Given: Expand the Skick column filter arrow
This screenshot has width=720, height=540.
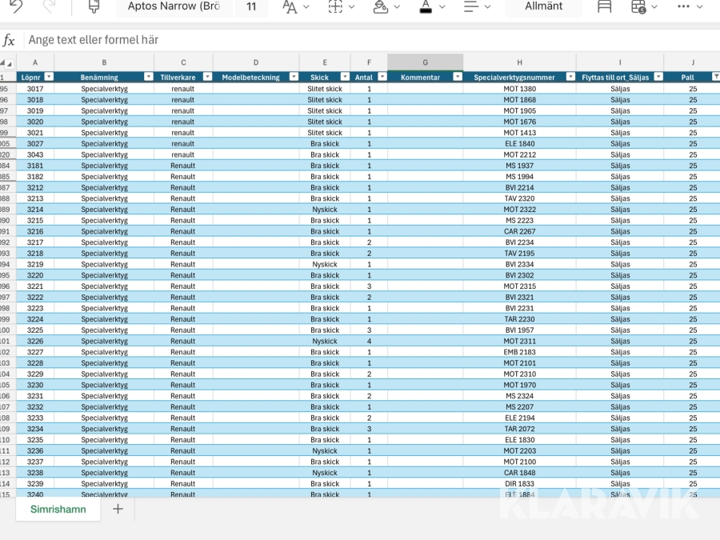Looking at the screenshot, I should point(344,77).
